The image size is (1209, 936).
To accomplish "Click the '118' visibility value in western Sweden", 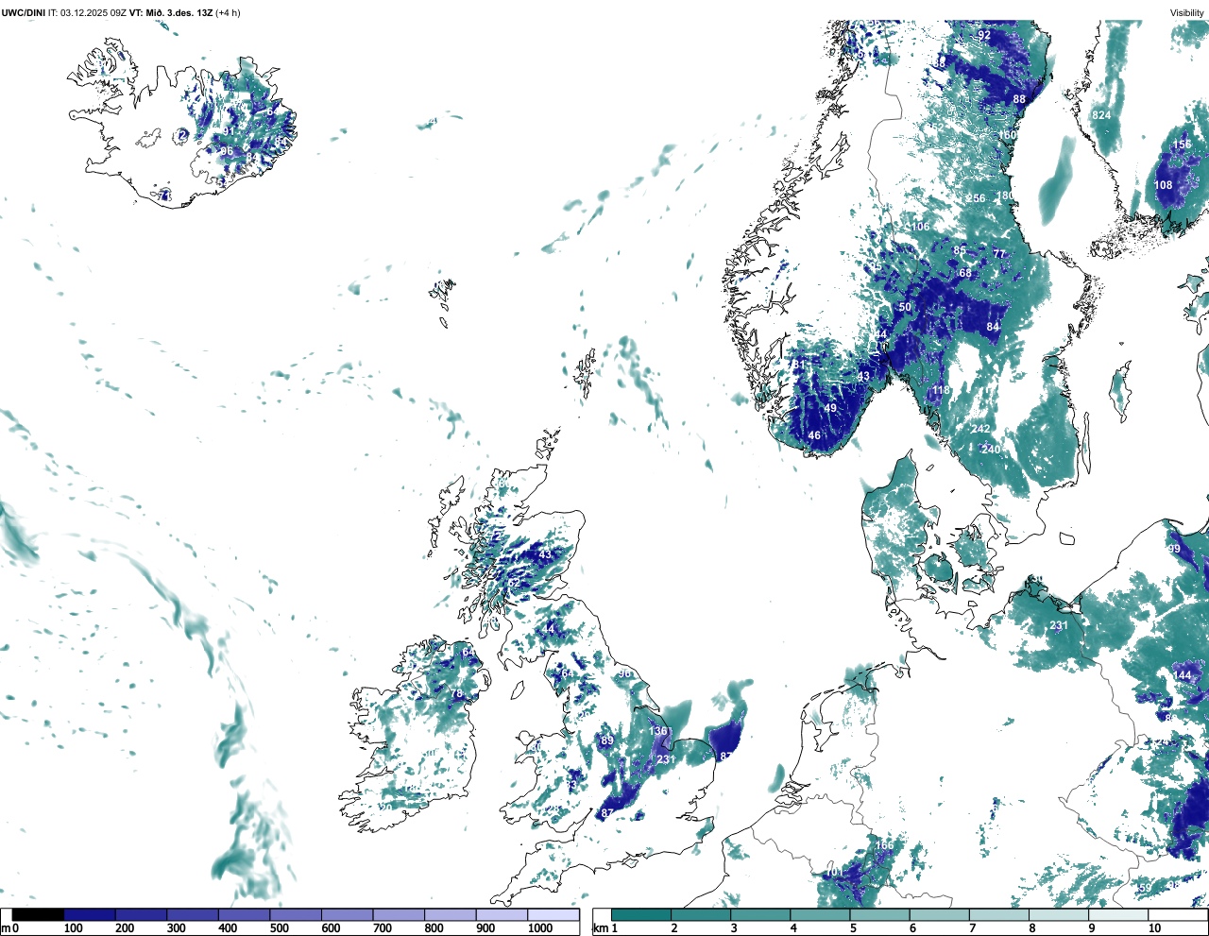I will tap(941, 390).
